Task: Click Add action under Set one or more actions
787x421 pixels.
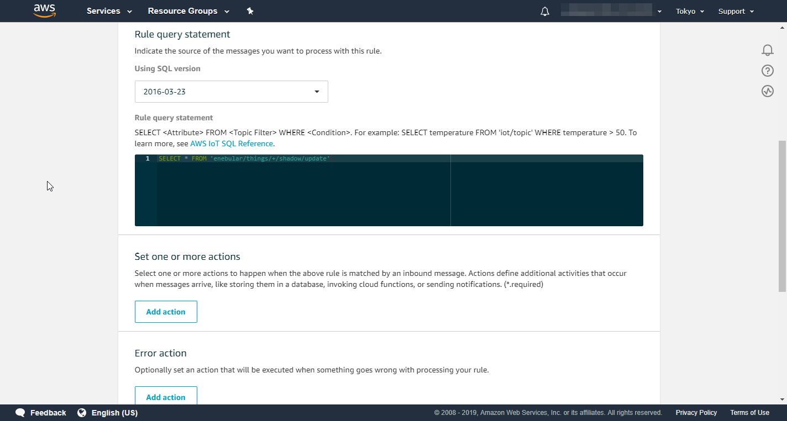Action: [166, 312]
